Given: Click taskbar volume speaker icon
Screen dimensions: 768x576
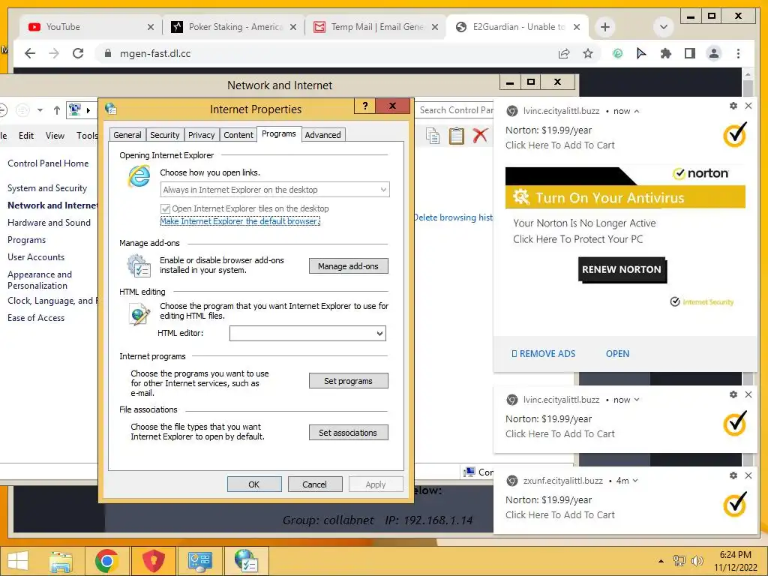Looking at the screenshot, I should pos(697,561).
